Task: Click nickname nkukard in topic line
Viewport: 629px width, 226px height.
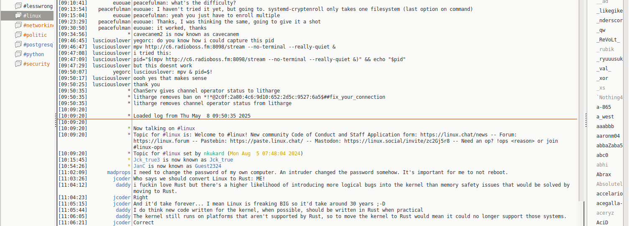Action: (217, 154)
